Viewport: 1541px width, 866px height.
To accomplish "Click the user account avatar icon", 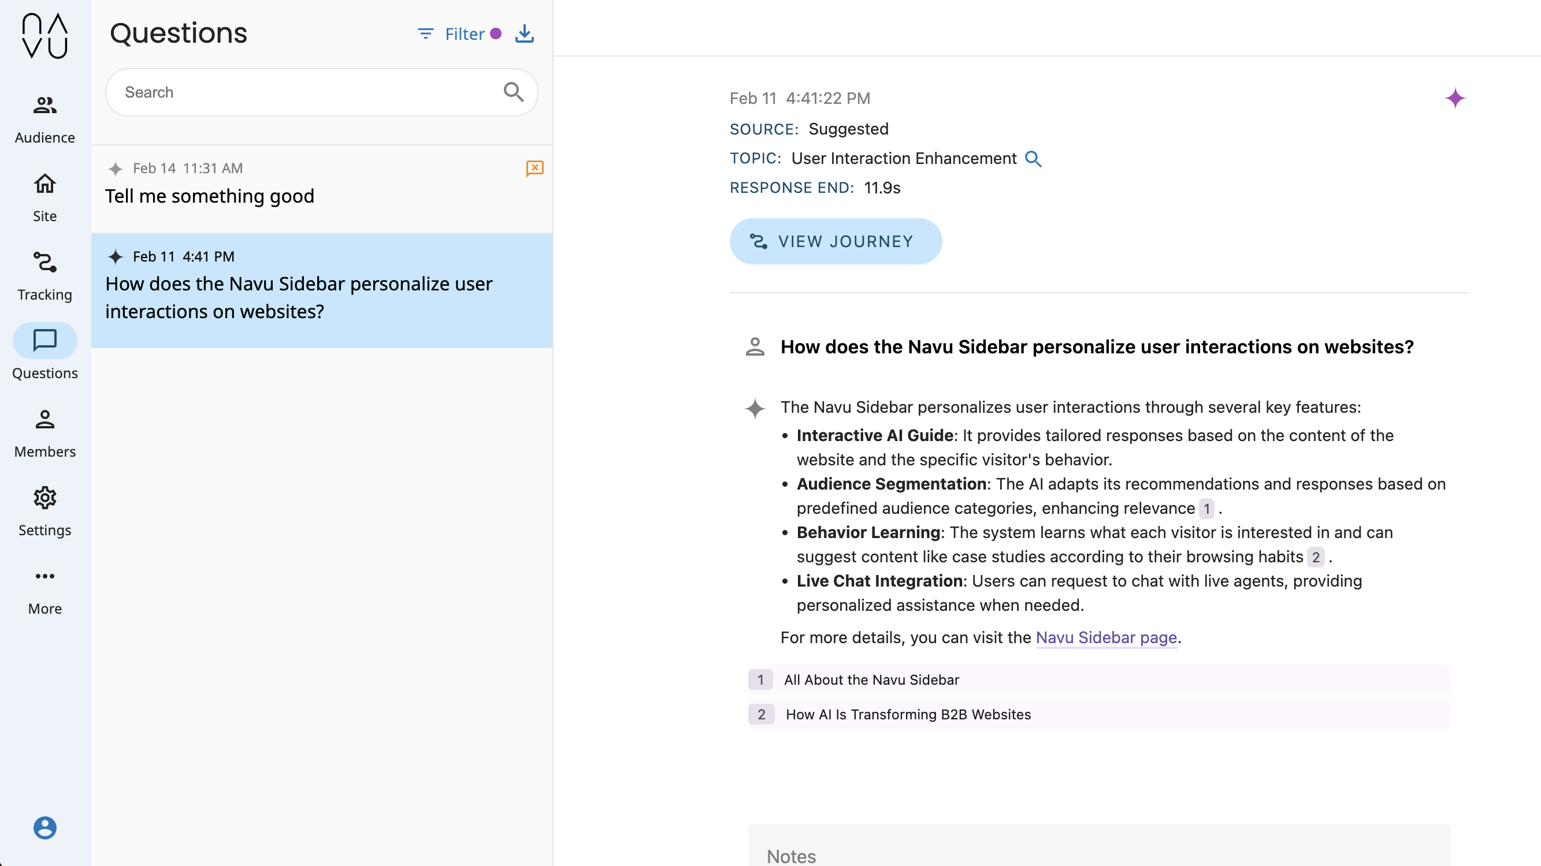I will (x=45, y=828).
